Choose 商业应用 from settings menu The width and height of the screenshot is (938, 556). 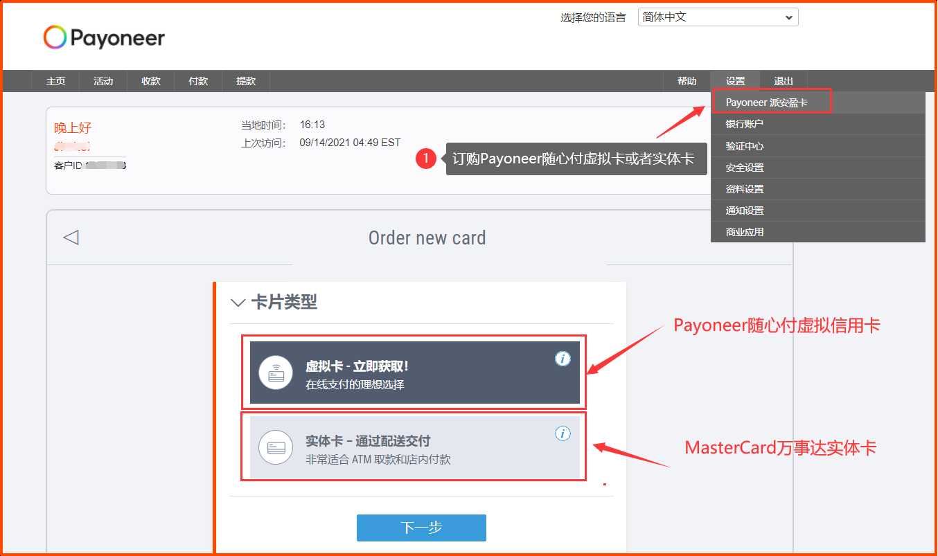click(x=818, y=232)
